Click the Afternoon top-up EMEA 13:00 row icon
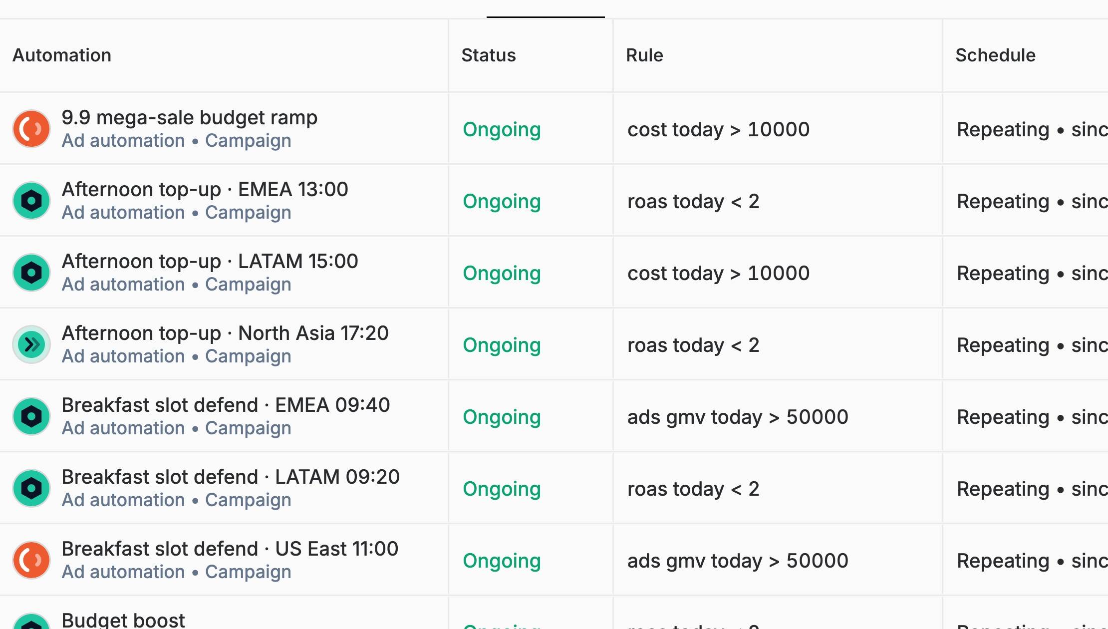 click(31, 201)
